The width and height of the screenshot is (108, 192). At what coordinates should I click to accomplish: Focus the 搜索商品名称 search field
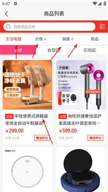49,27
